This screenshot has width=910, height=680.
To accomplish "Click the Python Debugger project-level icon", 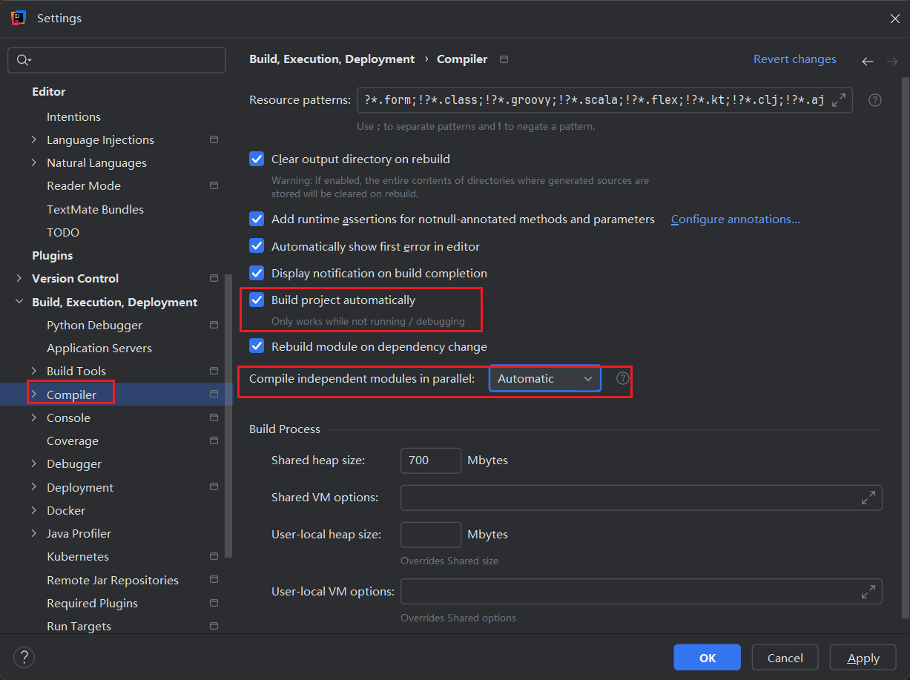I will [x=214, y=325].
